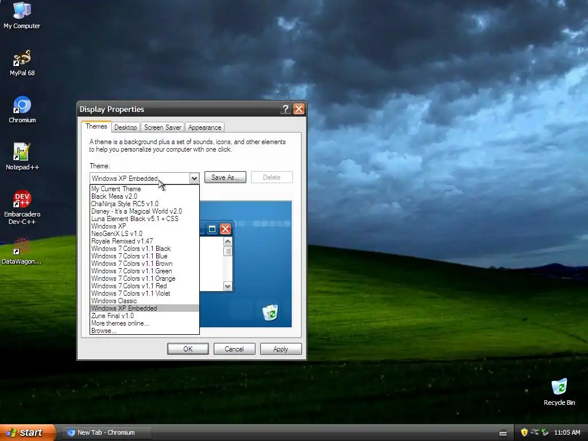Viewport: 588px width, 441px height.
Task: Select the DataWagon desktop shortcut
Action: coord(22,251)
